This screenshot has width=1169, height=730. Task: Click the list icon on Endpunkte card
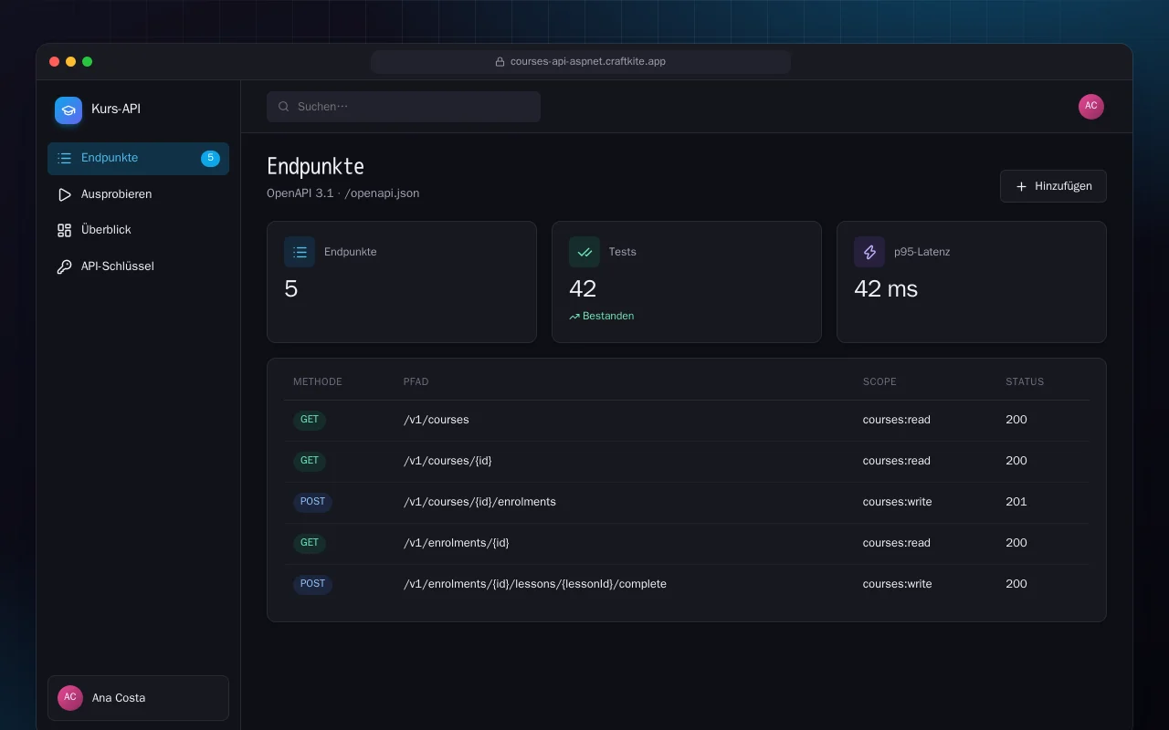[300, 252]
